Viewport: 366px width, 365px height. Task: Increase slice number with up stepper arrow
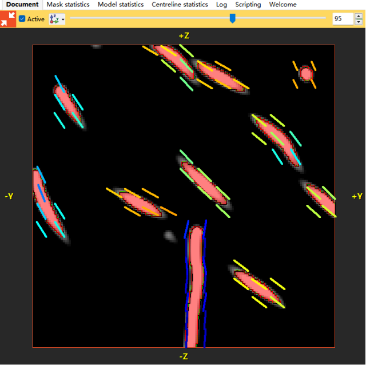(359, 16)
